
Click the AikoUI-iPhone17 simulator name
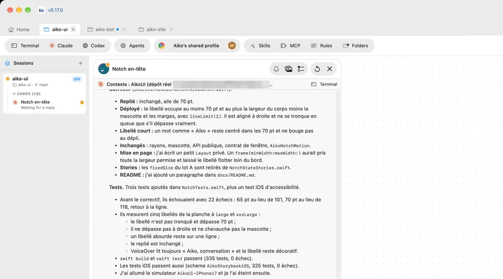coord(197,273)
